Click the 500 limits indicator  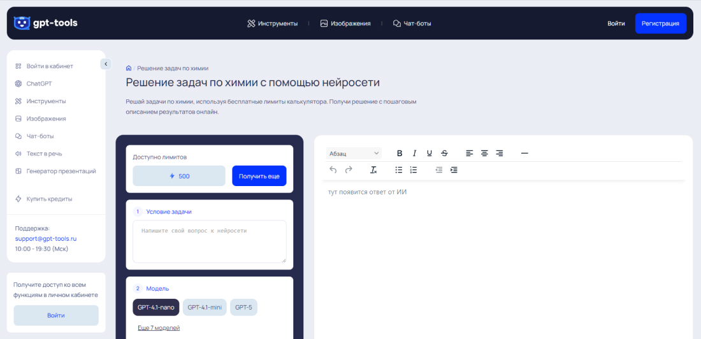point(179,176)
